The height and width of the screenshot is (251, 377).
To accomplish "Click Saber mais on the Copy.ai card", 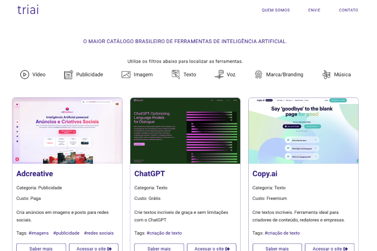I will coord(277,248).
